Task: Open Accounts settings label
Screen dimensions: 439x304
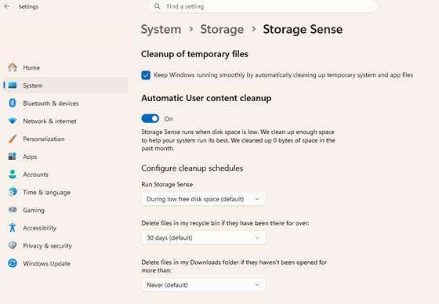Action: 35,175
